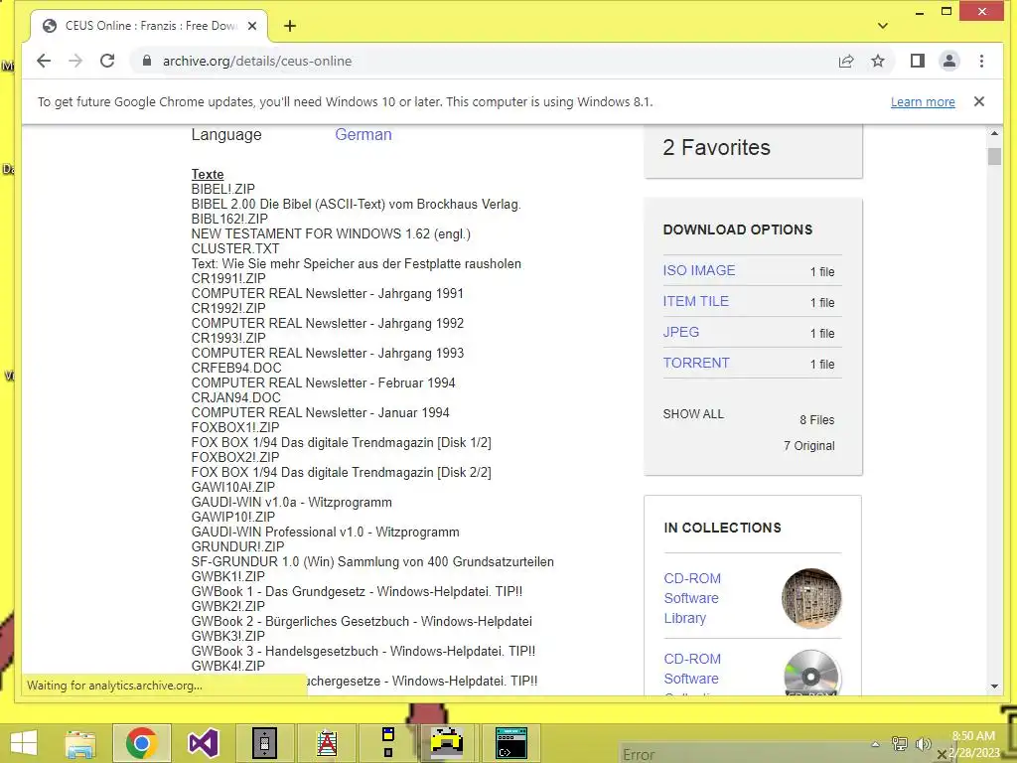Viewport: 1017px width, 763px height.
Task: Click the padlock site info icon
Action: pos(147,61)
